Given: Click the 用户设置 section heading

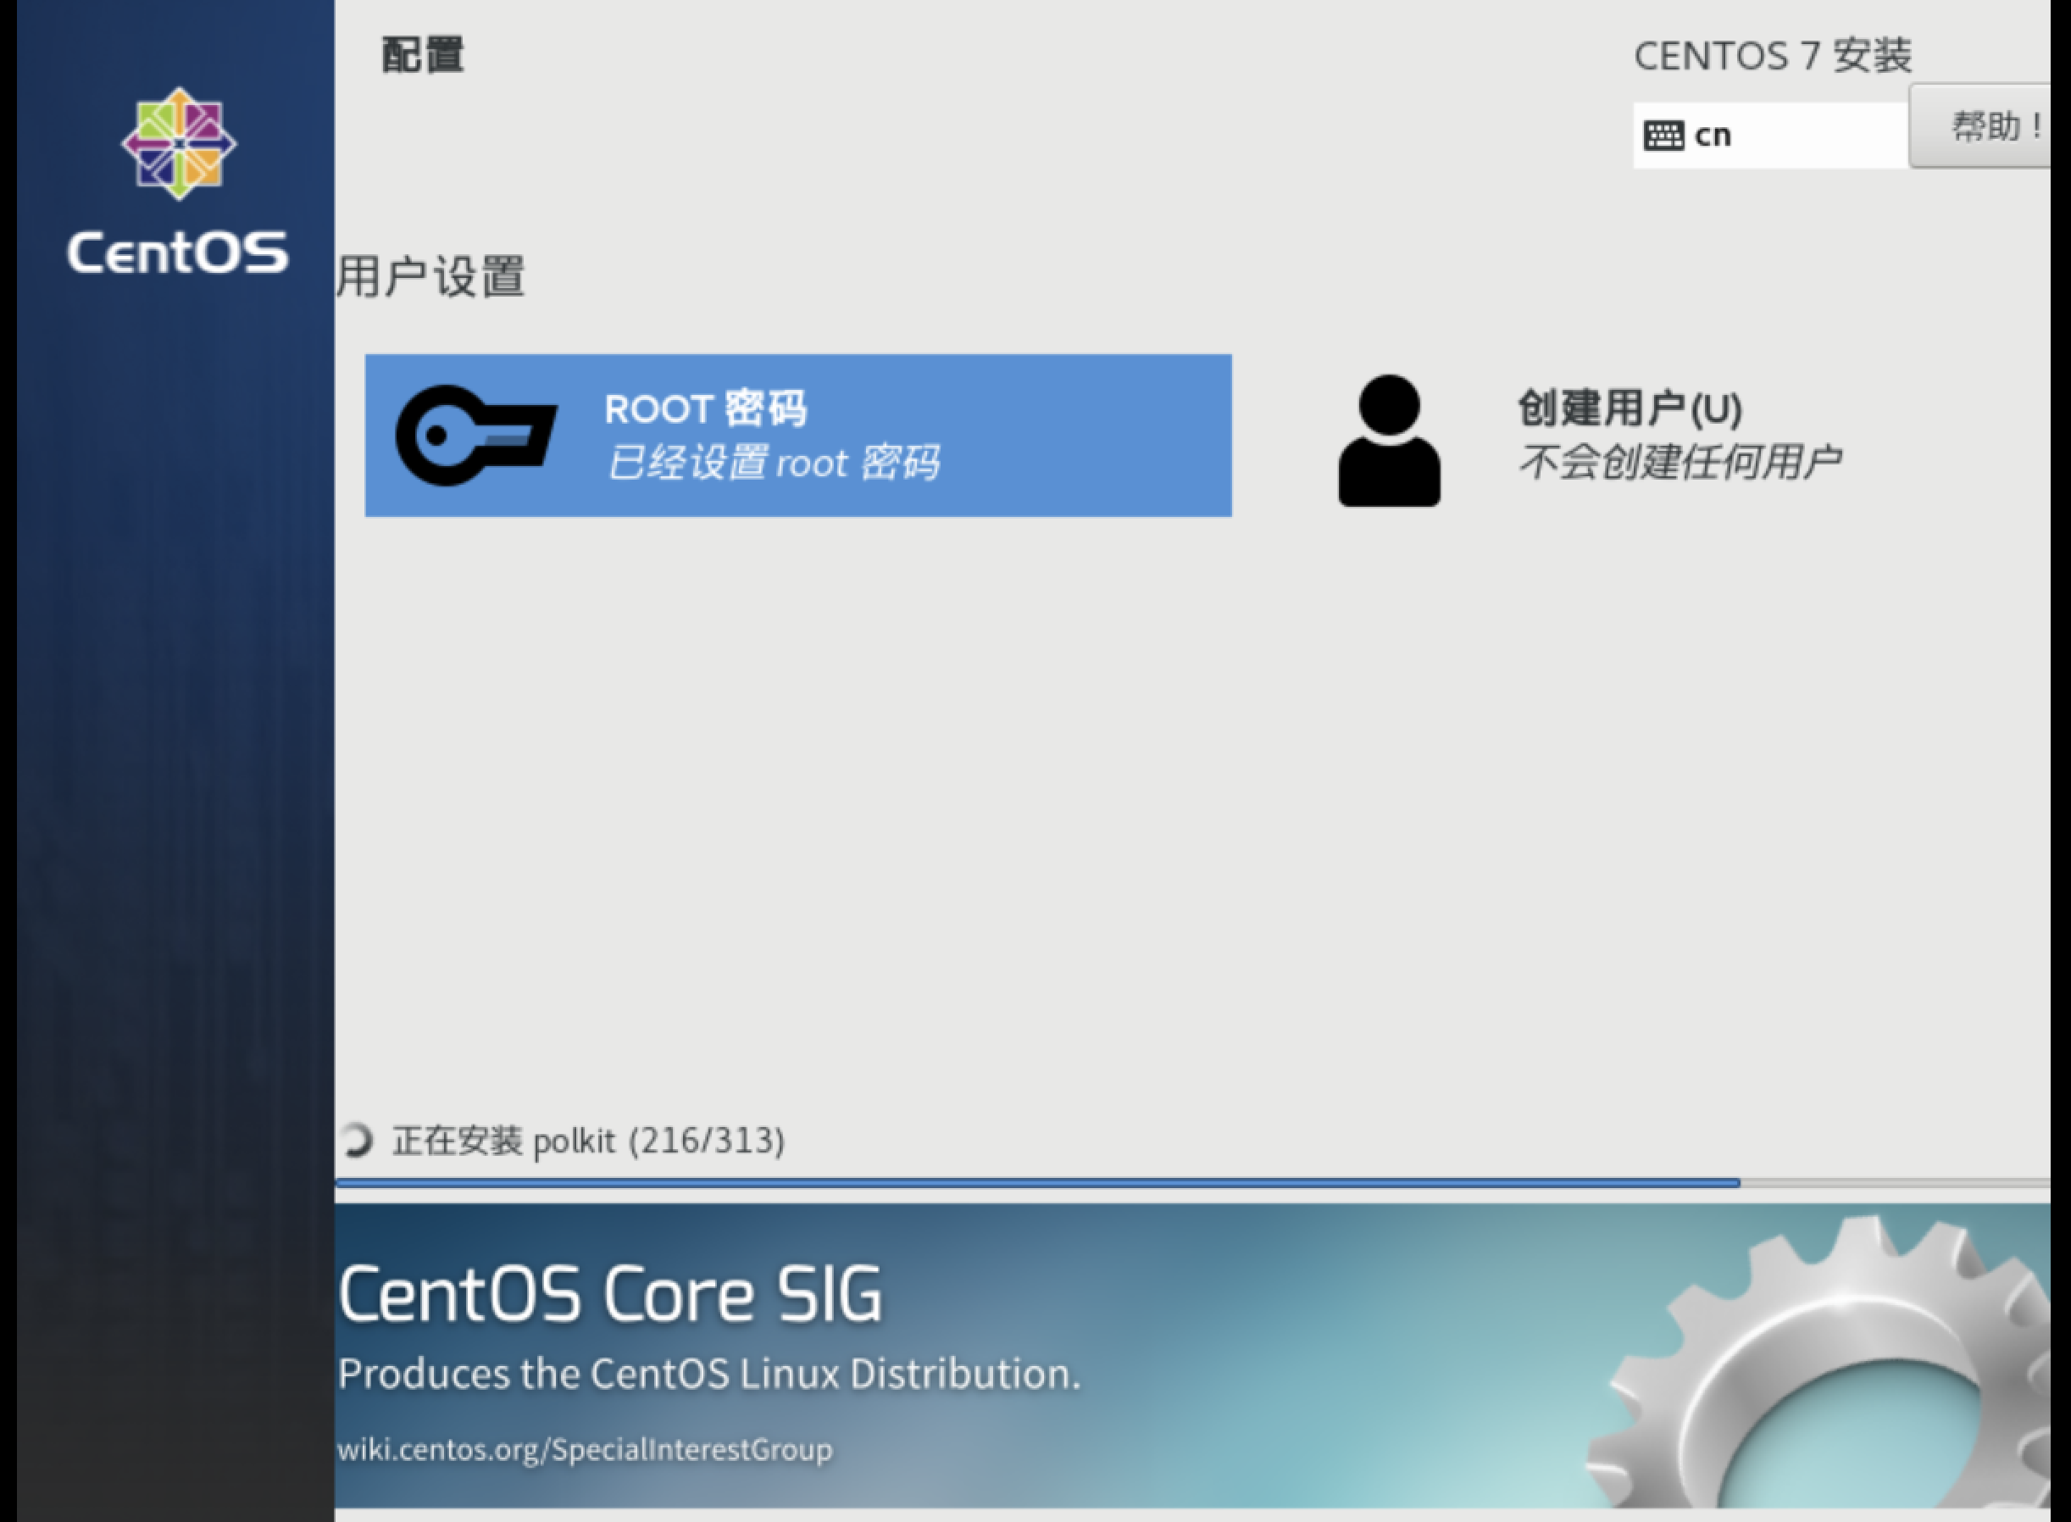Looking at the screenshot, I should pyautogui.click(x=430, y=275).
